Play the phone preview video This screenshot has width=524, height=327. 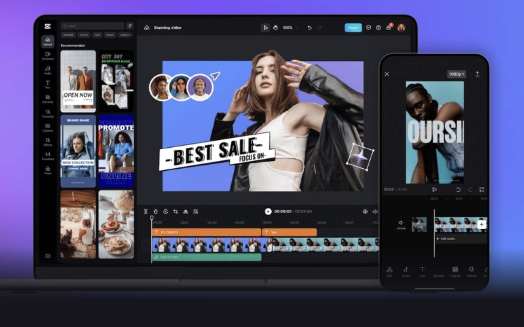434,190
